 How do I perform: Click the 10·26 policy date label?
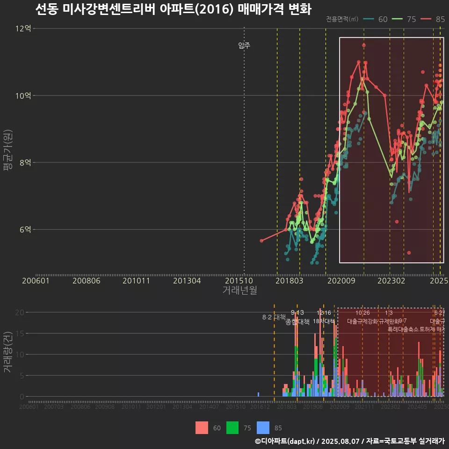pos(362,312)
